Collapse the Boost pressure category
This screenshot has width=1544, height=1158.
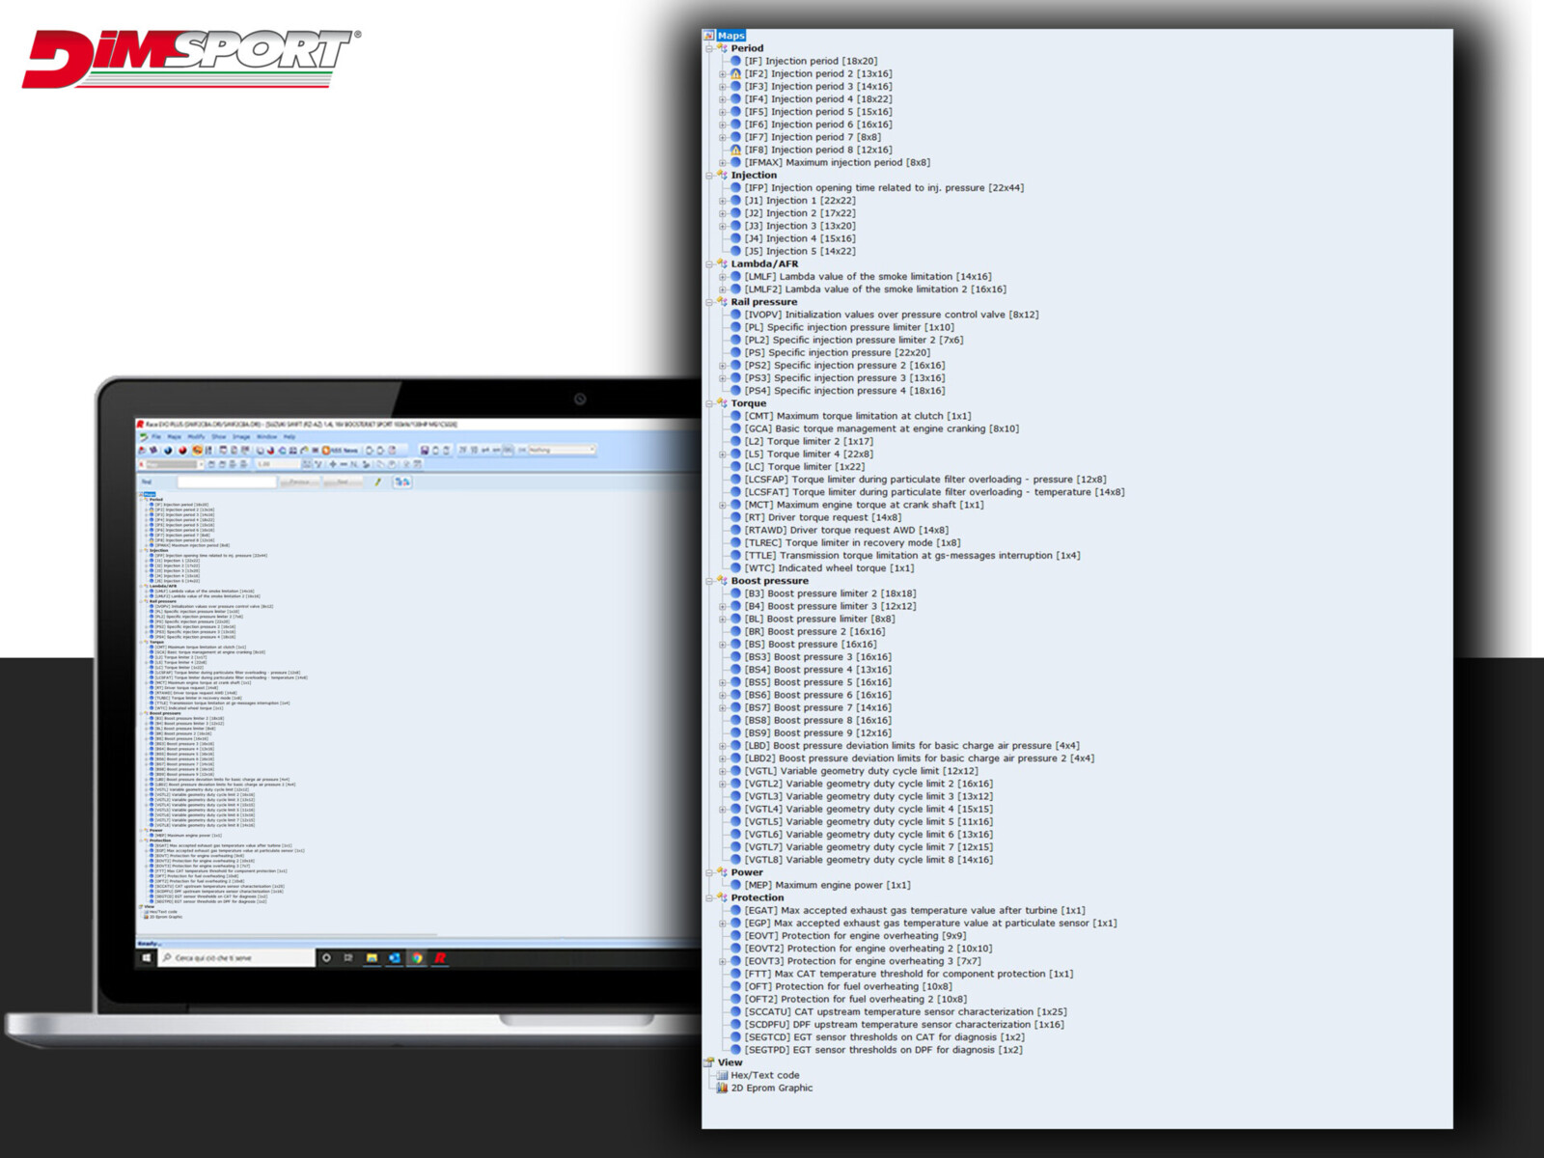[x=709, y=582]
